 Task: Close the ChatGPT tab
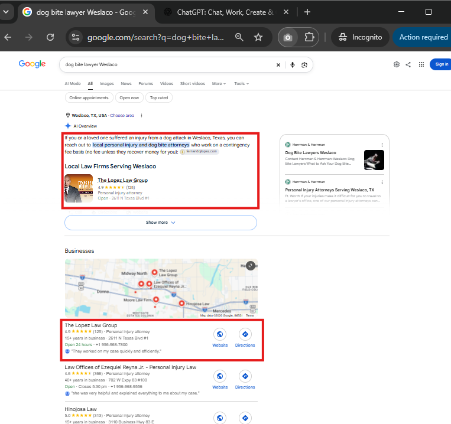click(286, 12)
